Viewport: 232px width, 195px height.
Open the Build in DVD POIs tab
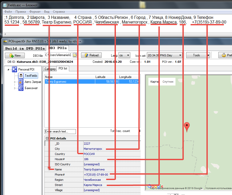click(25, 48)
